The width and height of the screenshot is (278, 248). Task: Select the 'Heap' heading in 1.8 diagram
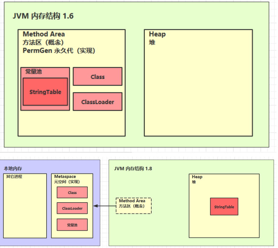[197, 177]
